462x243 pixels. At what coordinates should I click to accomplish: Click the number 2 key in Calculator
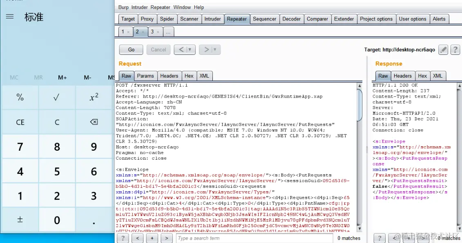pyautogui.click(x=56, y=196)
